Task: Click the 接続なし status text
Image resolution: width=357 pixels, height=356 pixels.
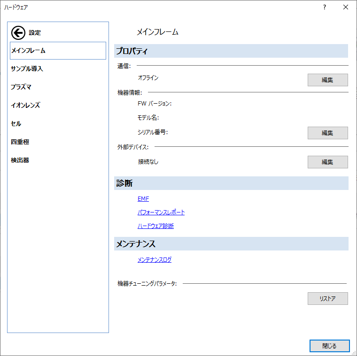Action: coord(148,162)
